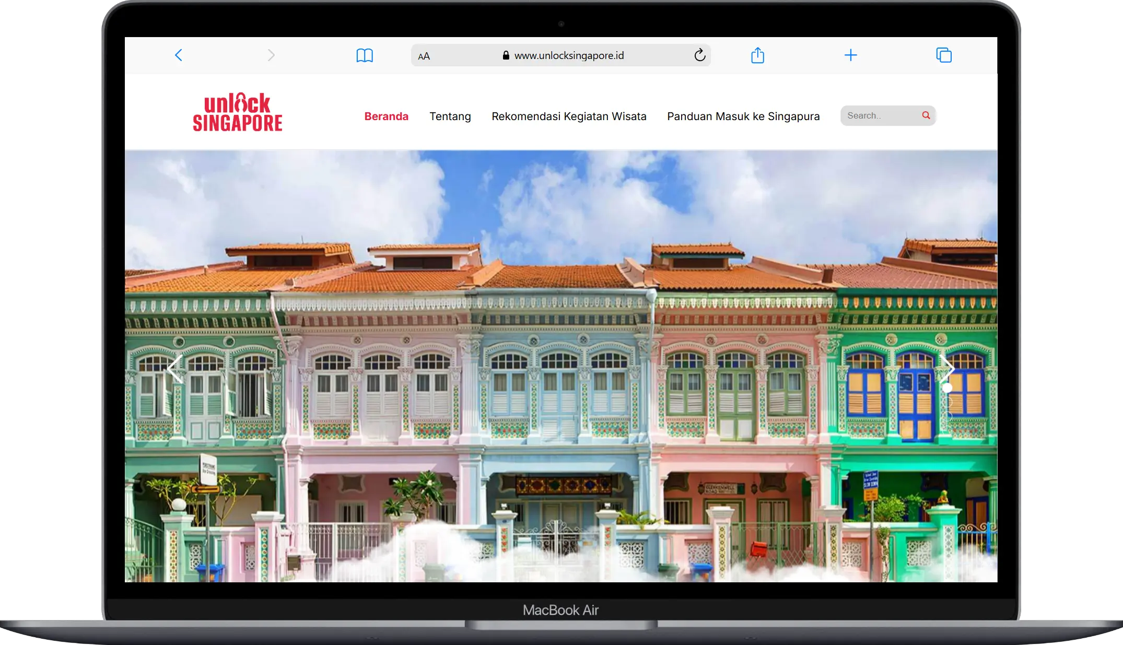Add a new tab with plus icon
The height and width of the screenshot is (645, 1123).
click(x=850, y=55)
